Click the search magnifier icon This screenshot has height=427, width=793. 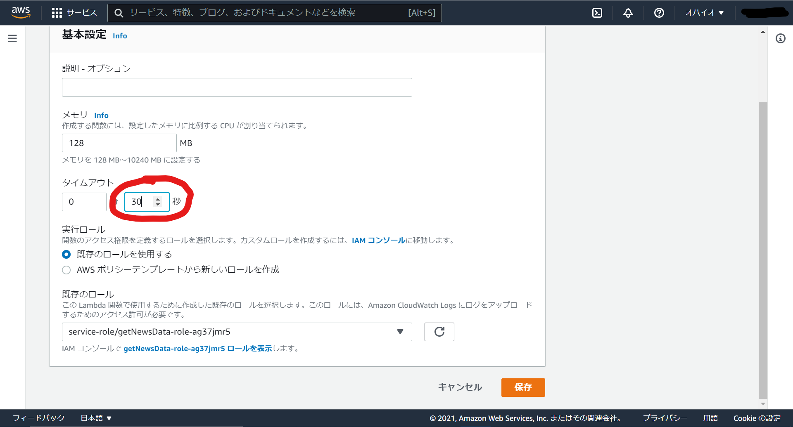[x=119, y=13]
